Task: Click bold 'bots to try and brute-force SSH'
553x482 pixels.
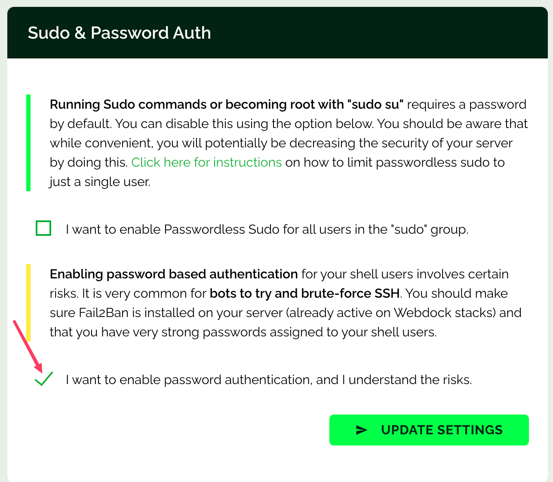Action: [305, 293]
